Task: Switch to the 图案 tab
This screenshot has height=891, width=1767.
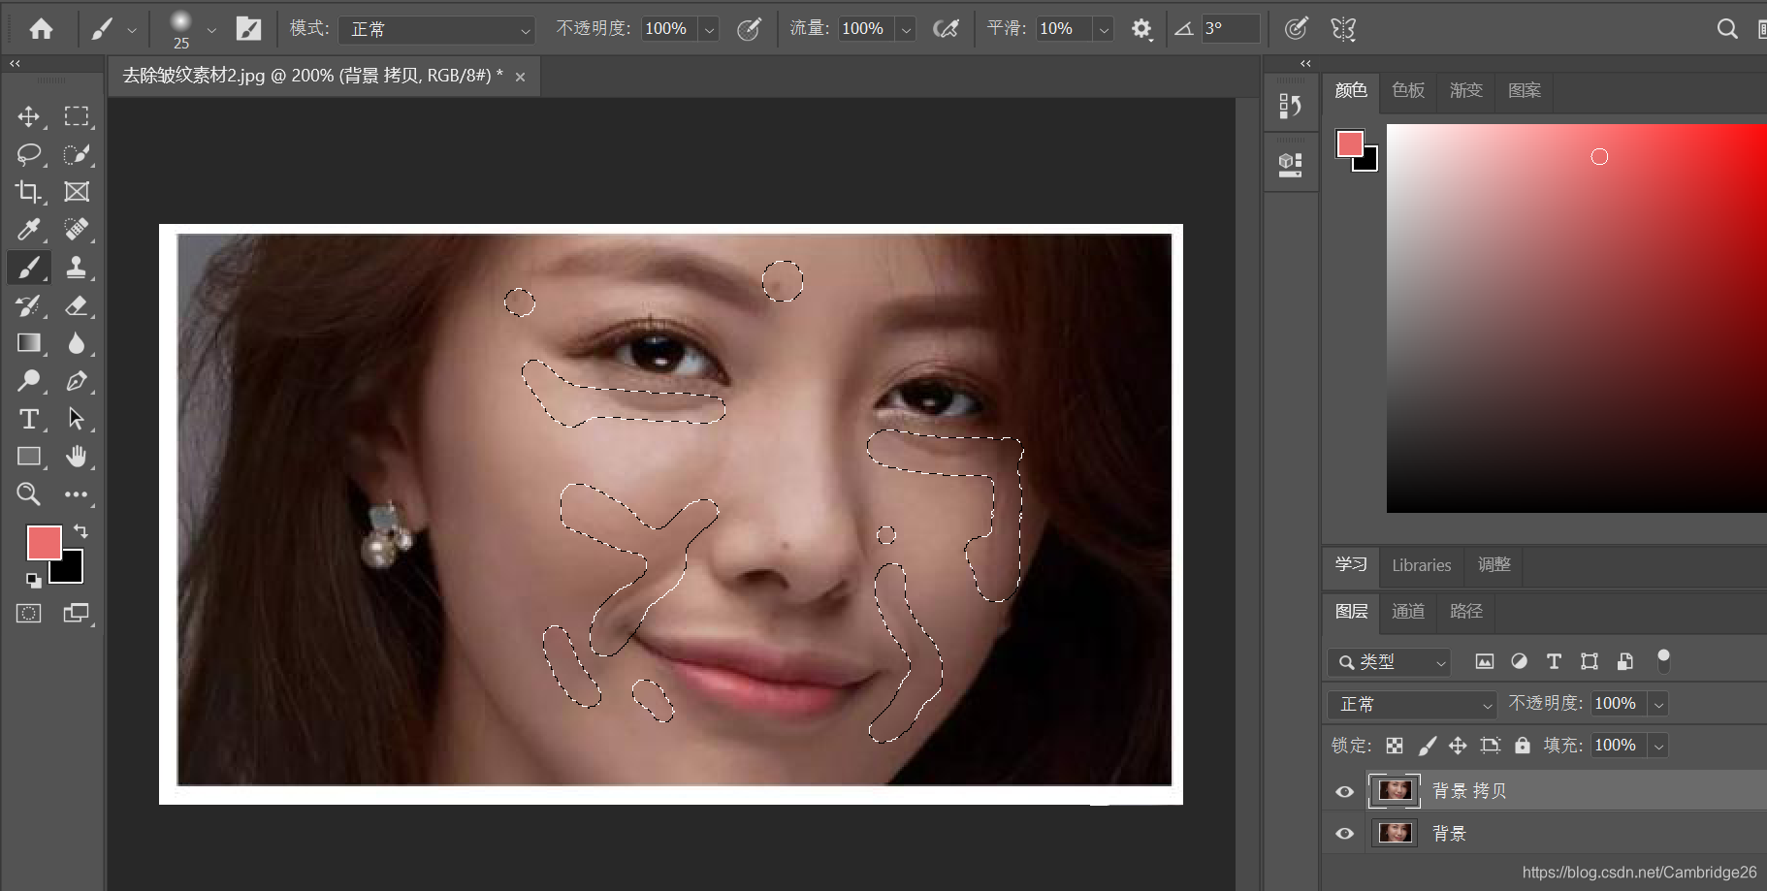Action: click(x=1524, y=90)
